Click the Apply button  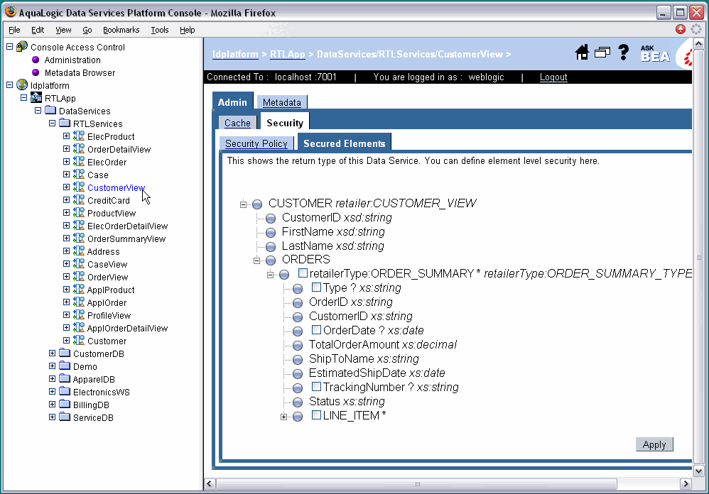[654, 444]
